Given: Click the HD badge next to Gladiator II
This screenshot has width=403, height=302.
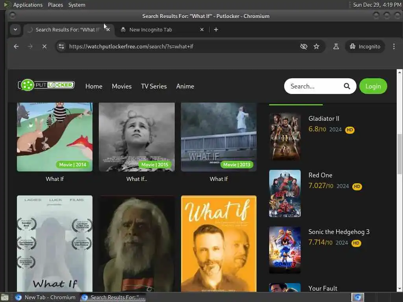Looking at the screenshot, I should (349, 130).
